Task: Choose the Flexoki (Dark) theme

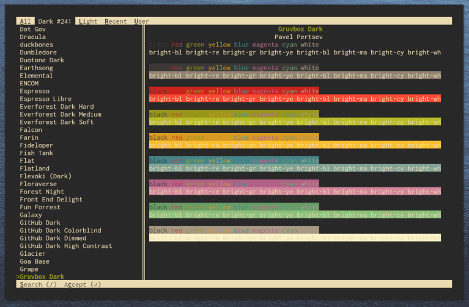Action: tap(45, 176)
